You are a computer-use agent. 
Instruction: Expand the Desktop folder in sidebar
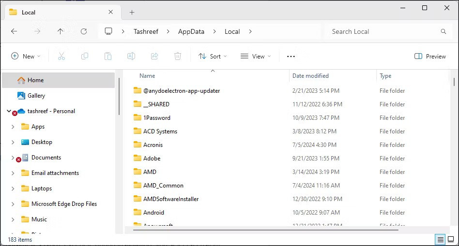[x=13, y=142]
